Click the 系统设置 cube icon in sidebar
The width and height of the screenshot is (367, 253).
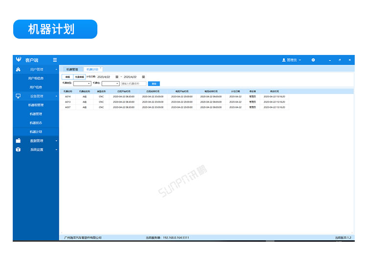tap(18, 150)
